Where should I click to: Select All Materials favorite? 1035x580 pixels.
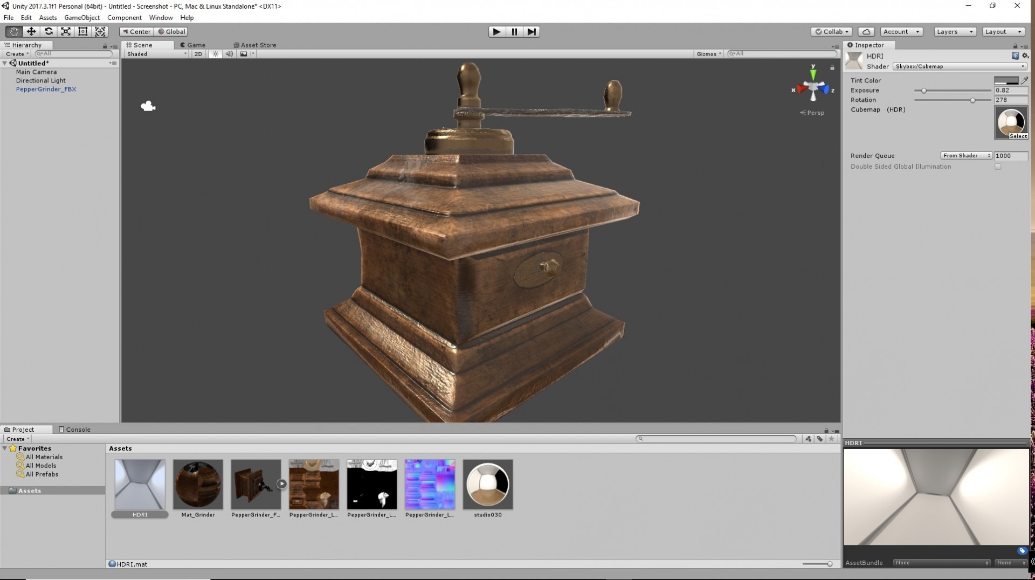[x=44, y=457]
